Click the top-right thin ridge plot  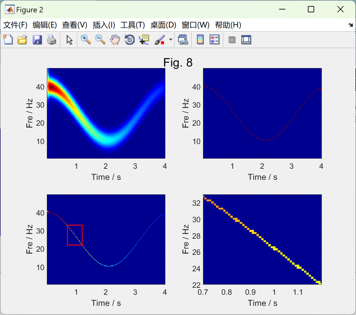coord(262,113)
